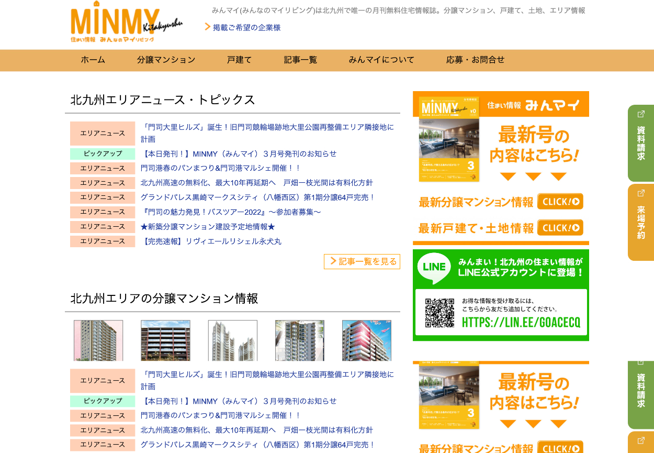This screenshot has height=453, width=654.
Task: Open the third mansion thumbnail of white towers
Action: point(233,340)
